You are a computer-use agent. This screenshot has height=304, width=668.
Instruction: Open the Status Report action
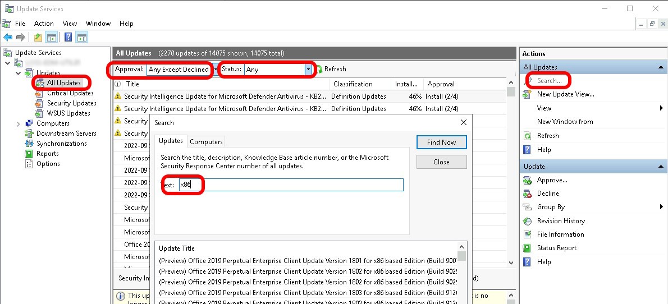556,248
